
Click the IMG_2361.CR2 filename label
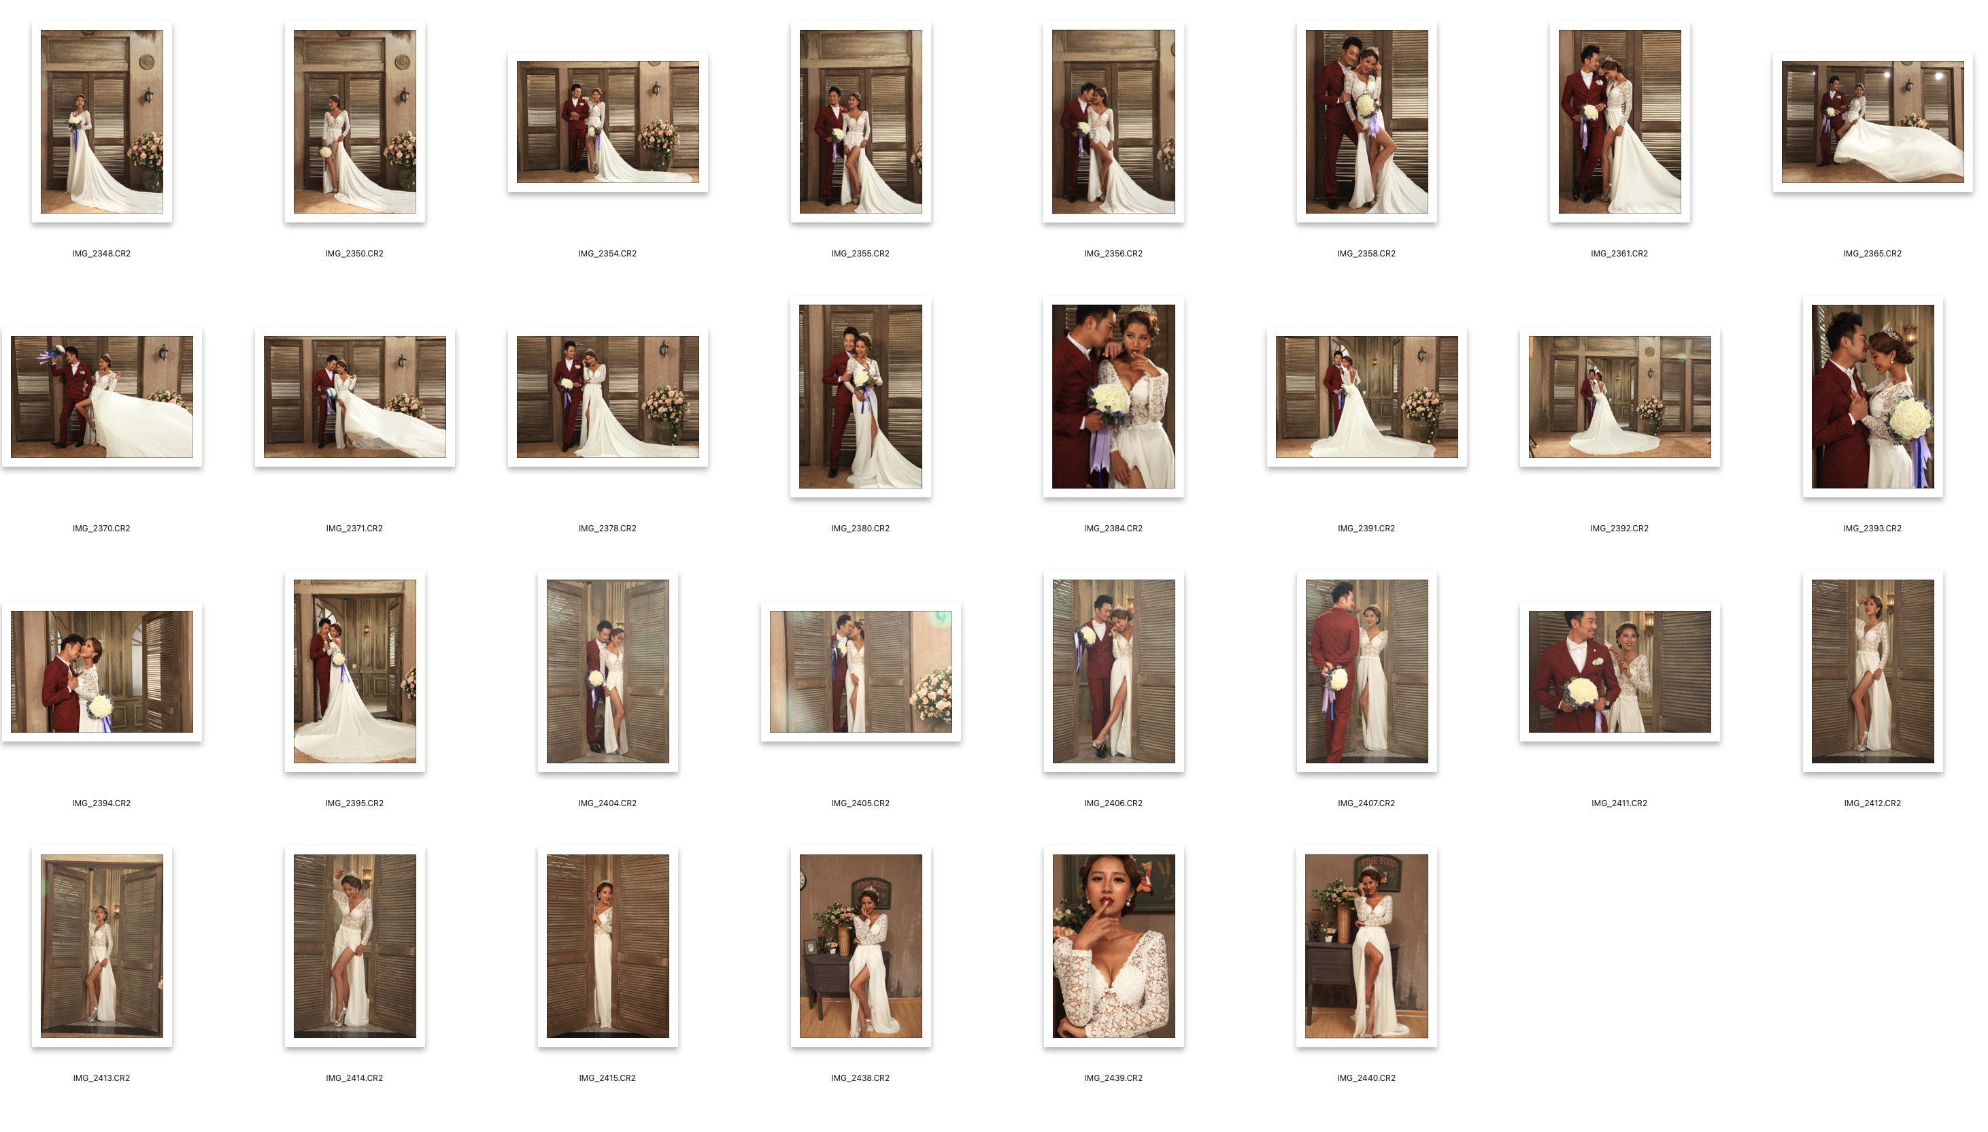coord(1619,254)
